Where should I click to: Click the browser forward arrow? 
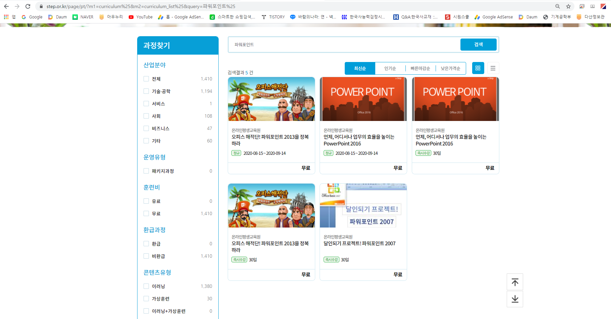pos(17,6)
